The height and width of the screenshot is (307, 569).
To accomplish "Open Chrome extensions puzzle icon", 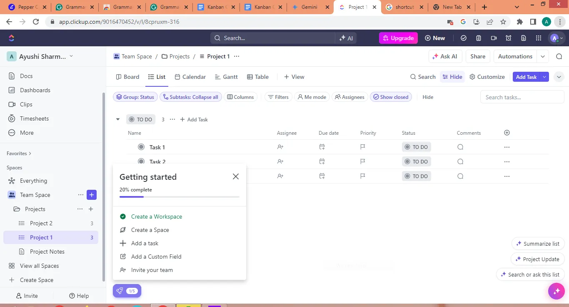I will (519, 22).
